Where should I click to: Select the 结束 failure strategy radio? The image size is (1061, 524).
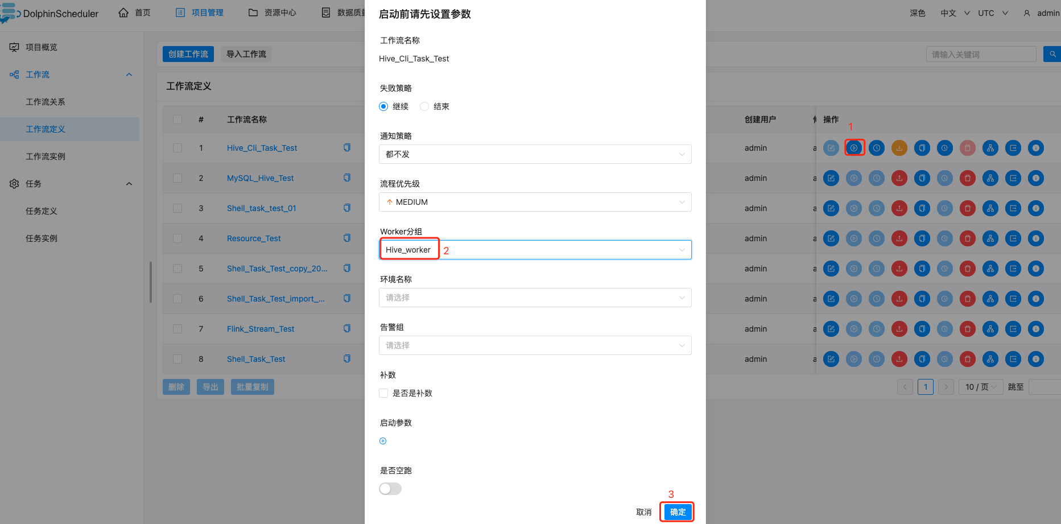click(424, 106)
